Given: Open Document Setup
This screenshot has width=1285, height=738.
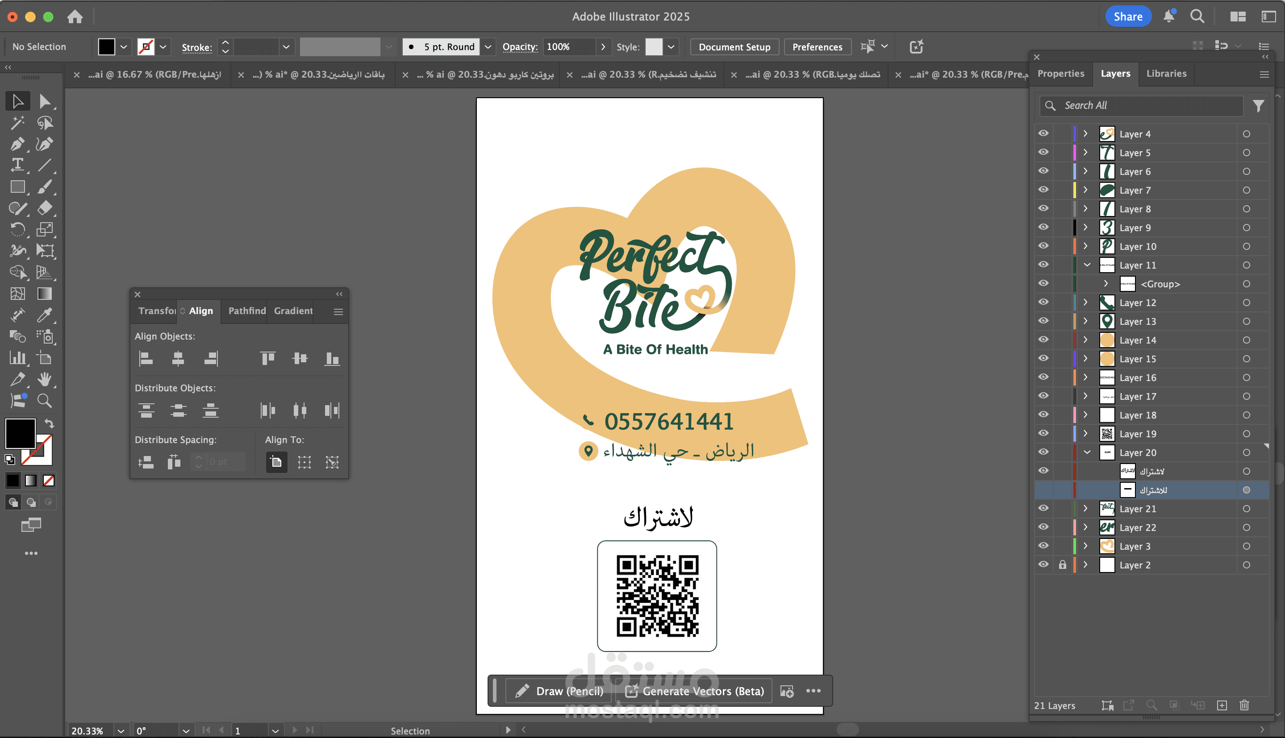Looking at the screenshot, I should click(734, 47).
